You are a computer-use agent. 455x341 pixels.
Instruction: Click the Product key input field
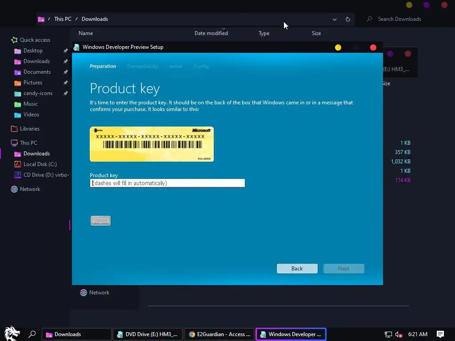point(167,183)
